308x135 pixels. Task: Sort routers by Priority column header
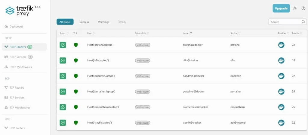297,33
